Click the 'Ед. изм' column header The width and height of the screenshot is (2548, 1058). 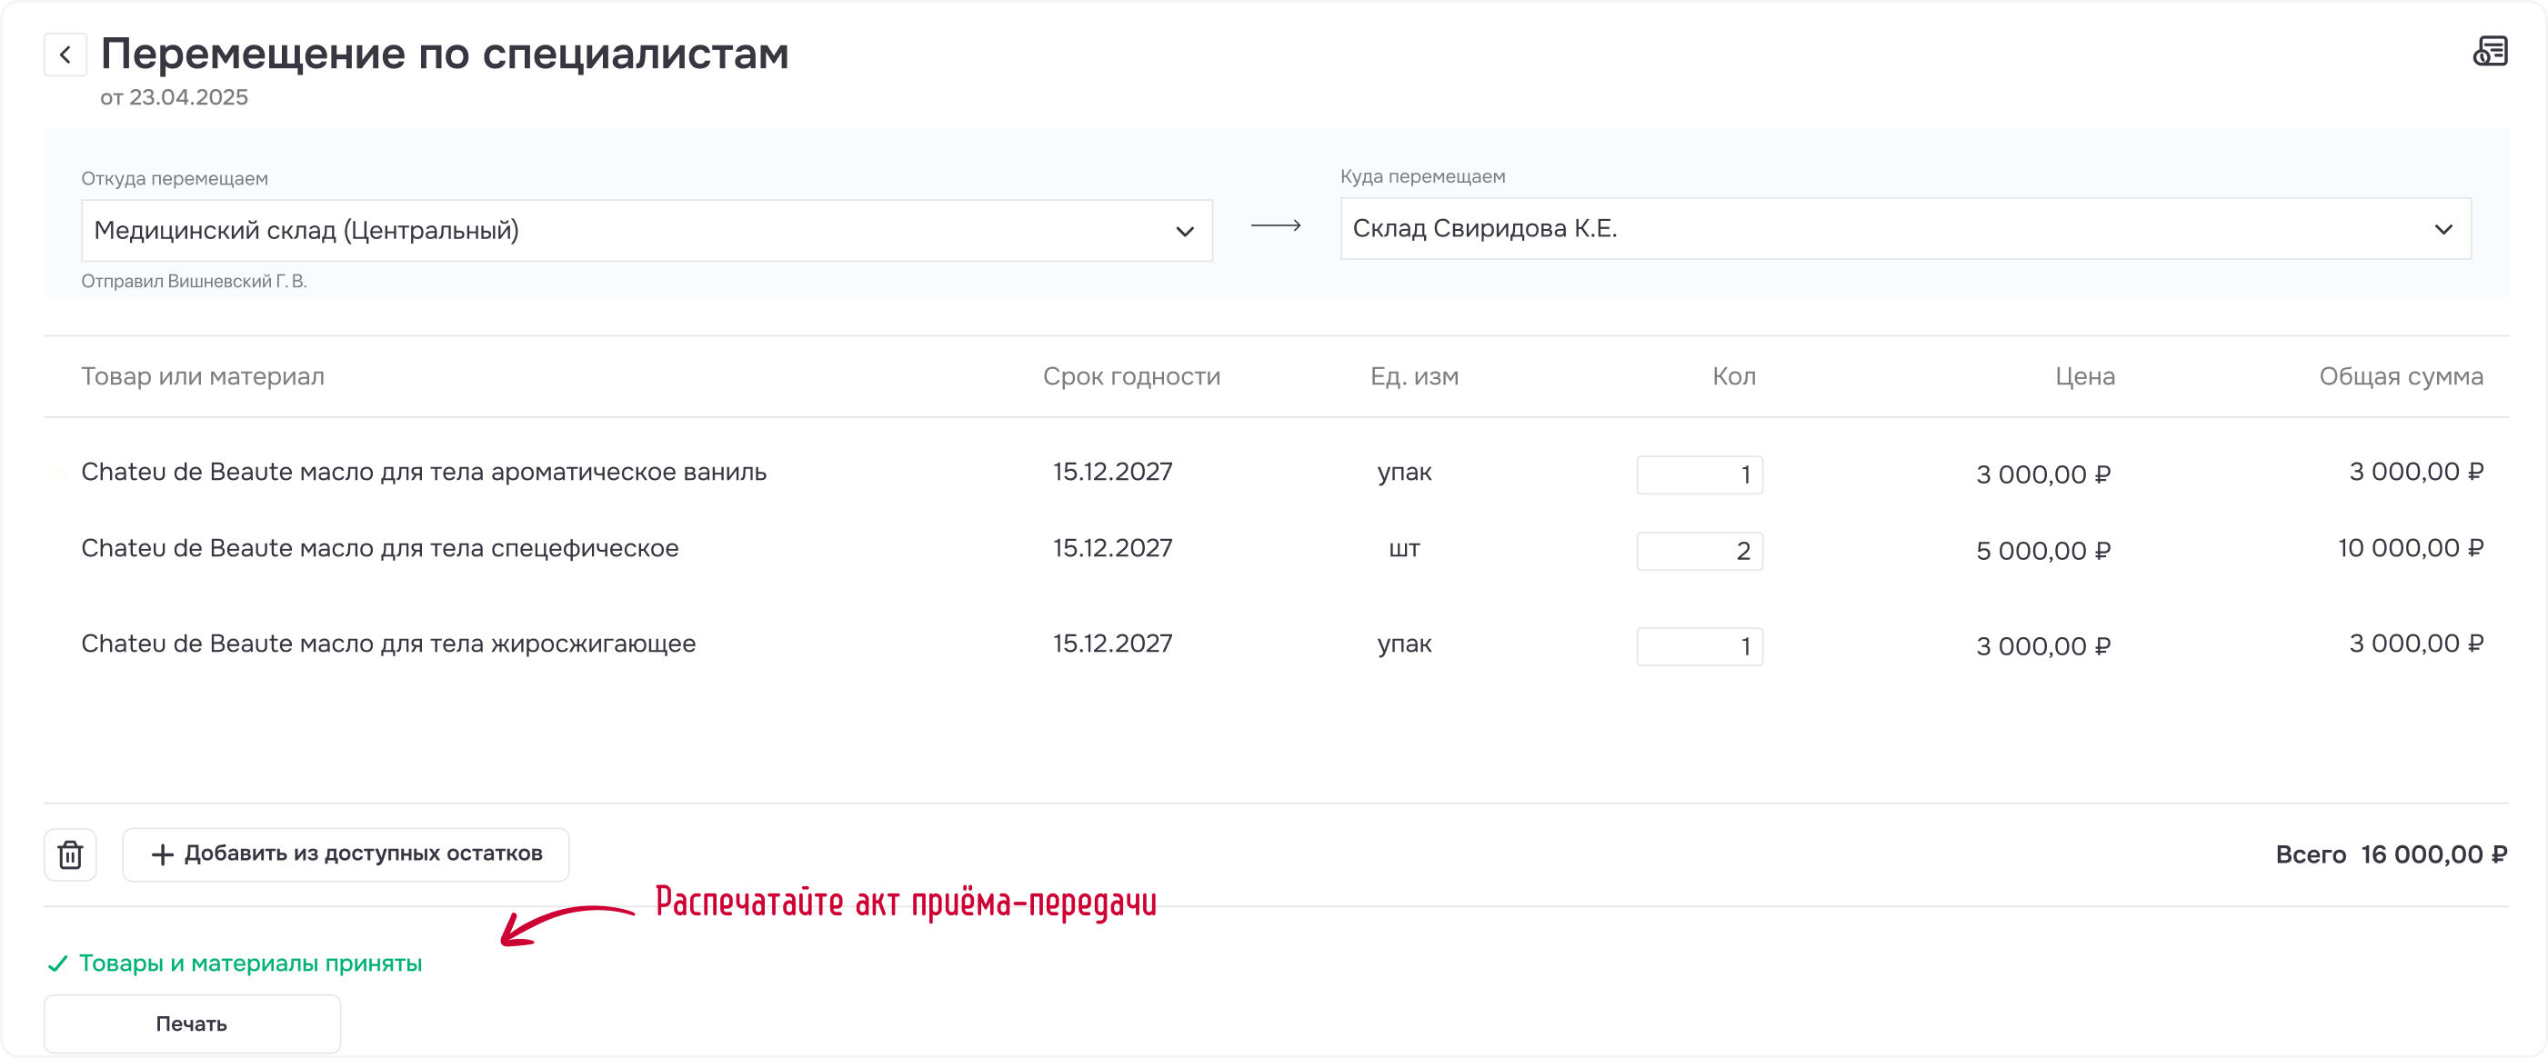pyautogui.click(x=1414, y=375)
